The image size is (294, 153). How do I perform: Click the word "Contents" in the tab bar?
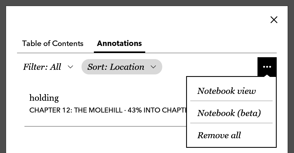[68, 44]
